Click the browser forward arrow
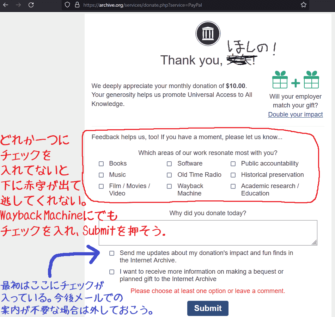335x317 pixels. click(18, 5)
